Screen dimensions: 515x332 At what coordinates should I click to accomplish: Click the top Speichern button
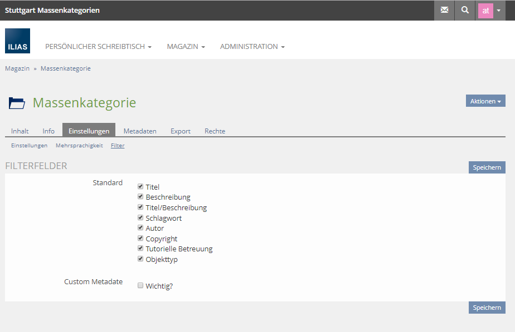coord(487,167)
